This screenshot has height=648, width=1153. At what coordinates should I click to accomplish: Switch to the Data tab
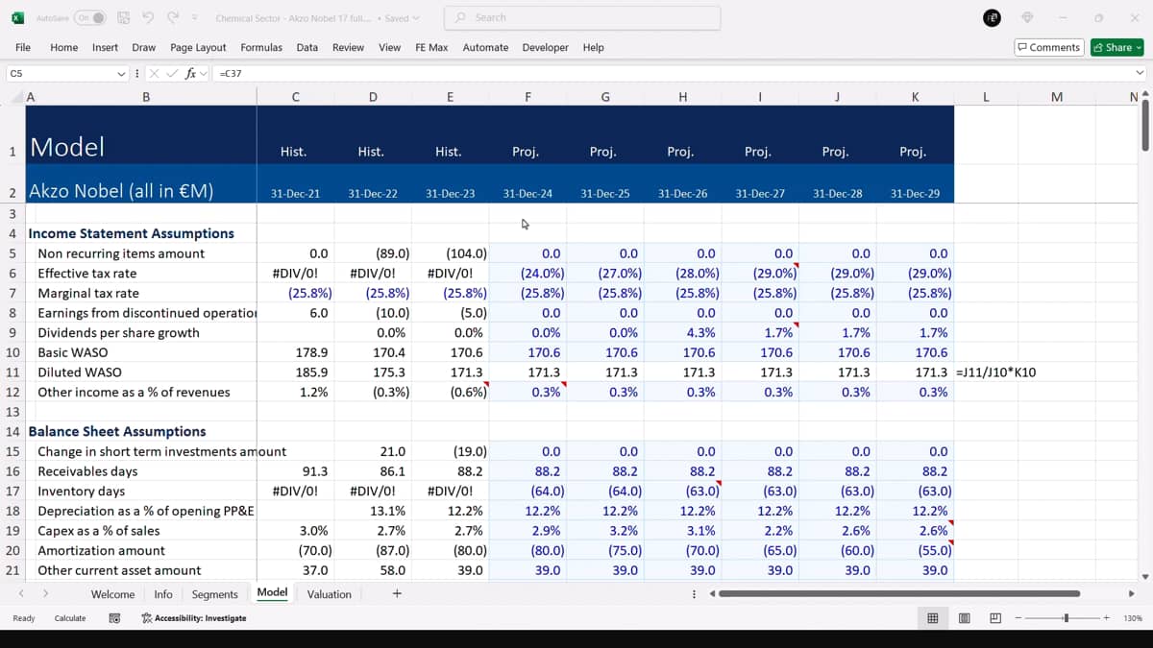pyautogui.click(x=307, y=47)
